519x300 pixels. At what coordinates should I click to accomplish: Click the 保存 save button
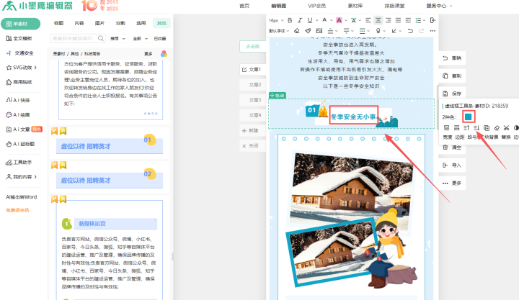456,94
